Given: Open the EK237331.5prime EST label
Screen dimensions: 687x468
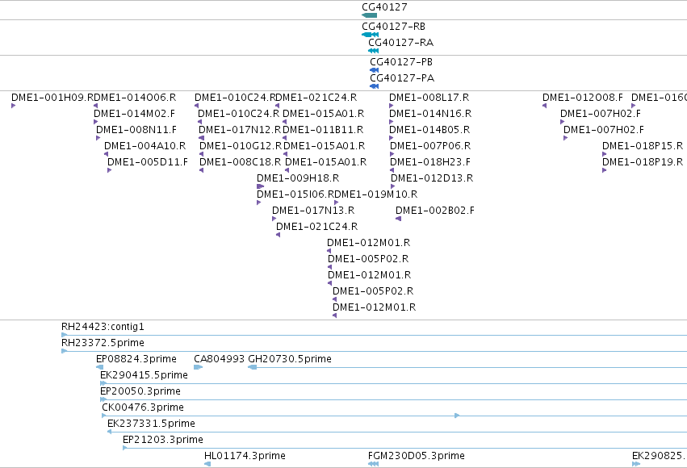Looking at the screenshot, I should tap(151, 424).
